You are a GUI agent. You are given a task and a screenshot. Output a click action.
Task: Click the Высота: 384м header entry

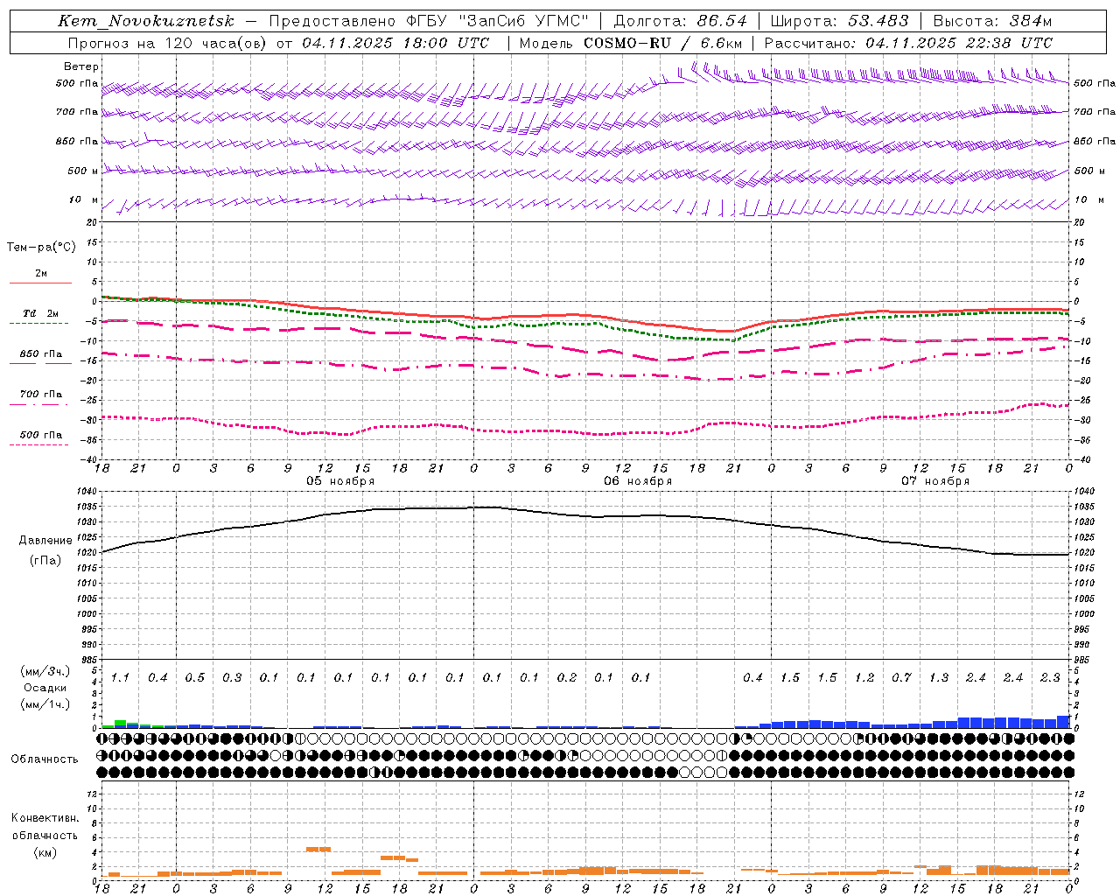coord(992,21)
